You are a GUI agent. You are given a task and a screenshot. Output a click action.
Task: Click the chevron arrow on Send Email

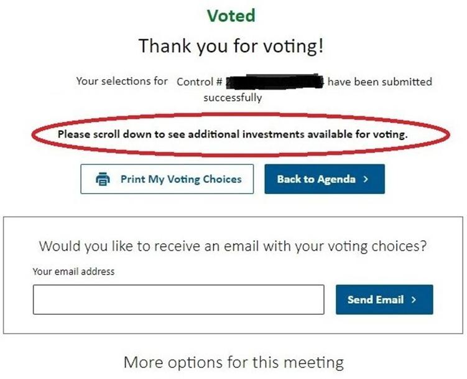coord(414,299)
